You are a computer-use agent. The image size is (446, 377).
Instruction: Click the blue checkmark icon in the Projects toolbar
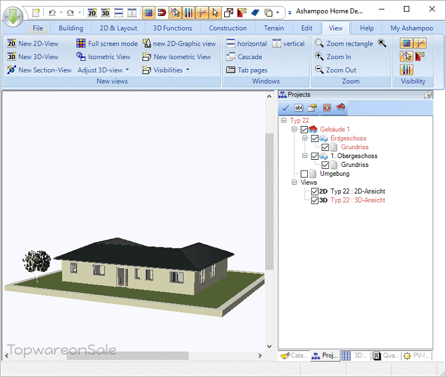(285, 108)
